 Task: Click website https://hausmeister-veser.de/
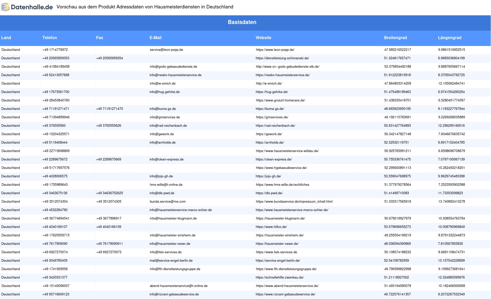click(x=277, y=244)
